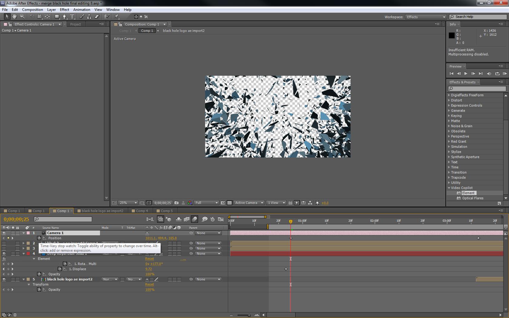Open the Animation menu

82,10
